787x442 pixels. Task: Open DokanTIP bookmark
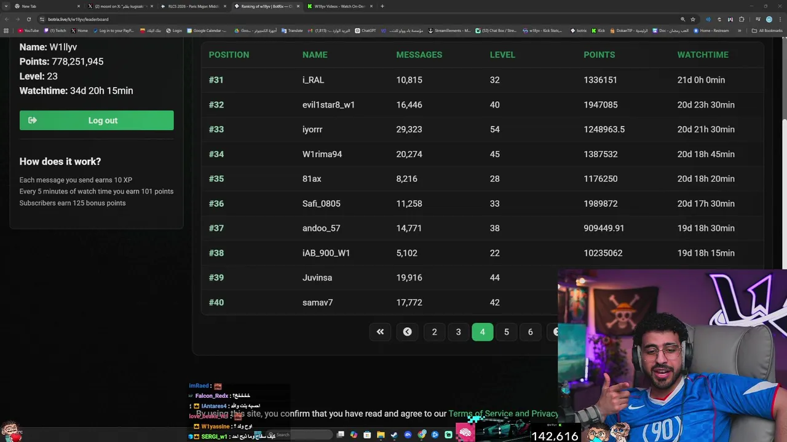pyautogui.click(x=629, y=30)
